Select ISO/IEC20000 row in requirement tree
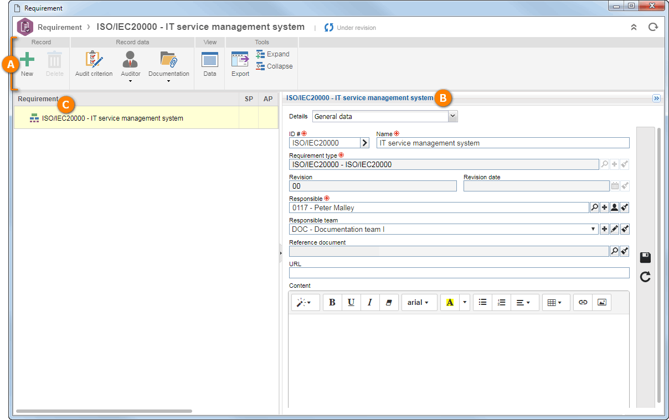Screen dimensions: 669x420 146,118
